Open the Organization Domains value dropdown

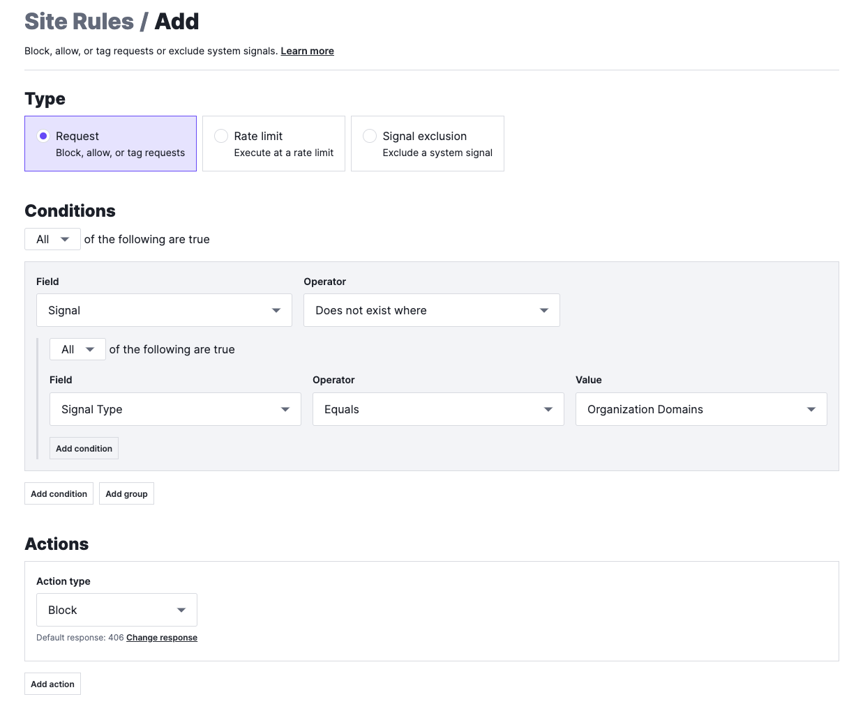[701, 409]
